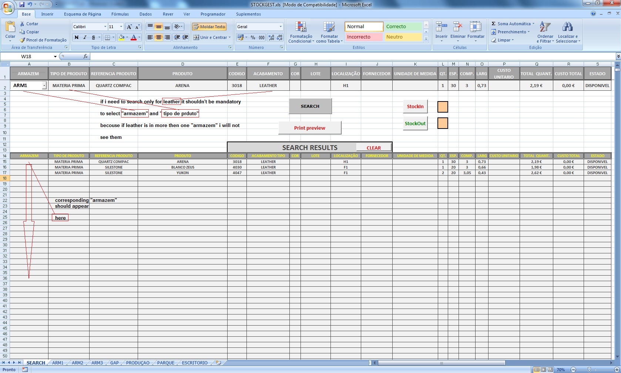Toggle Moldar Texto wrap text
The height and width of the screenshot is (373, 621).
point(209,27)
